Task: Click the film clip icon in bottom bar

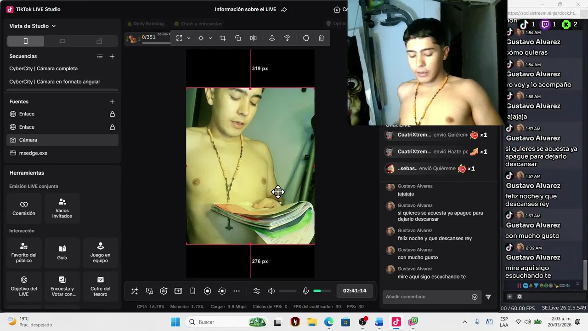Action: click(x=178, y=291)
